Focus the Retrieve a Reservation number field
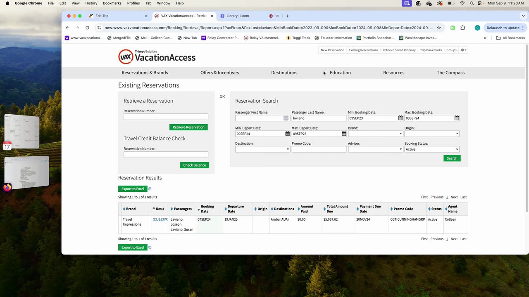The image size is (529, 297). click(x=166, y=117)
